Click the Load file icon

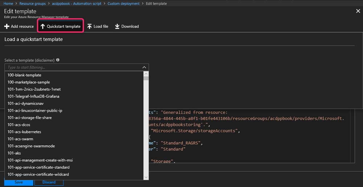(89, 27)
